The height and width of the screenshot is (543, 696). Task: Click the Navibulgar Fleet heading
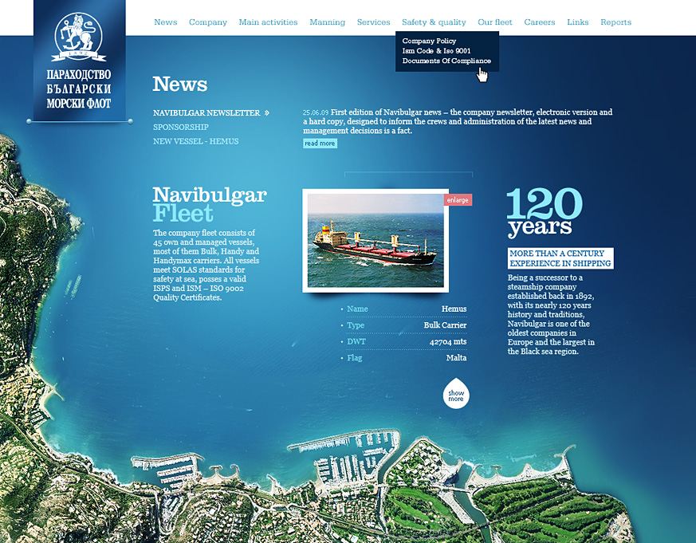pos(210,204)
